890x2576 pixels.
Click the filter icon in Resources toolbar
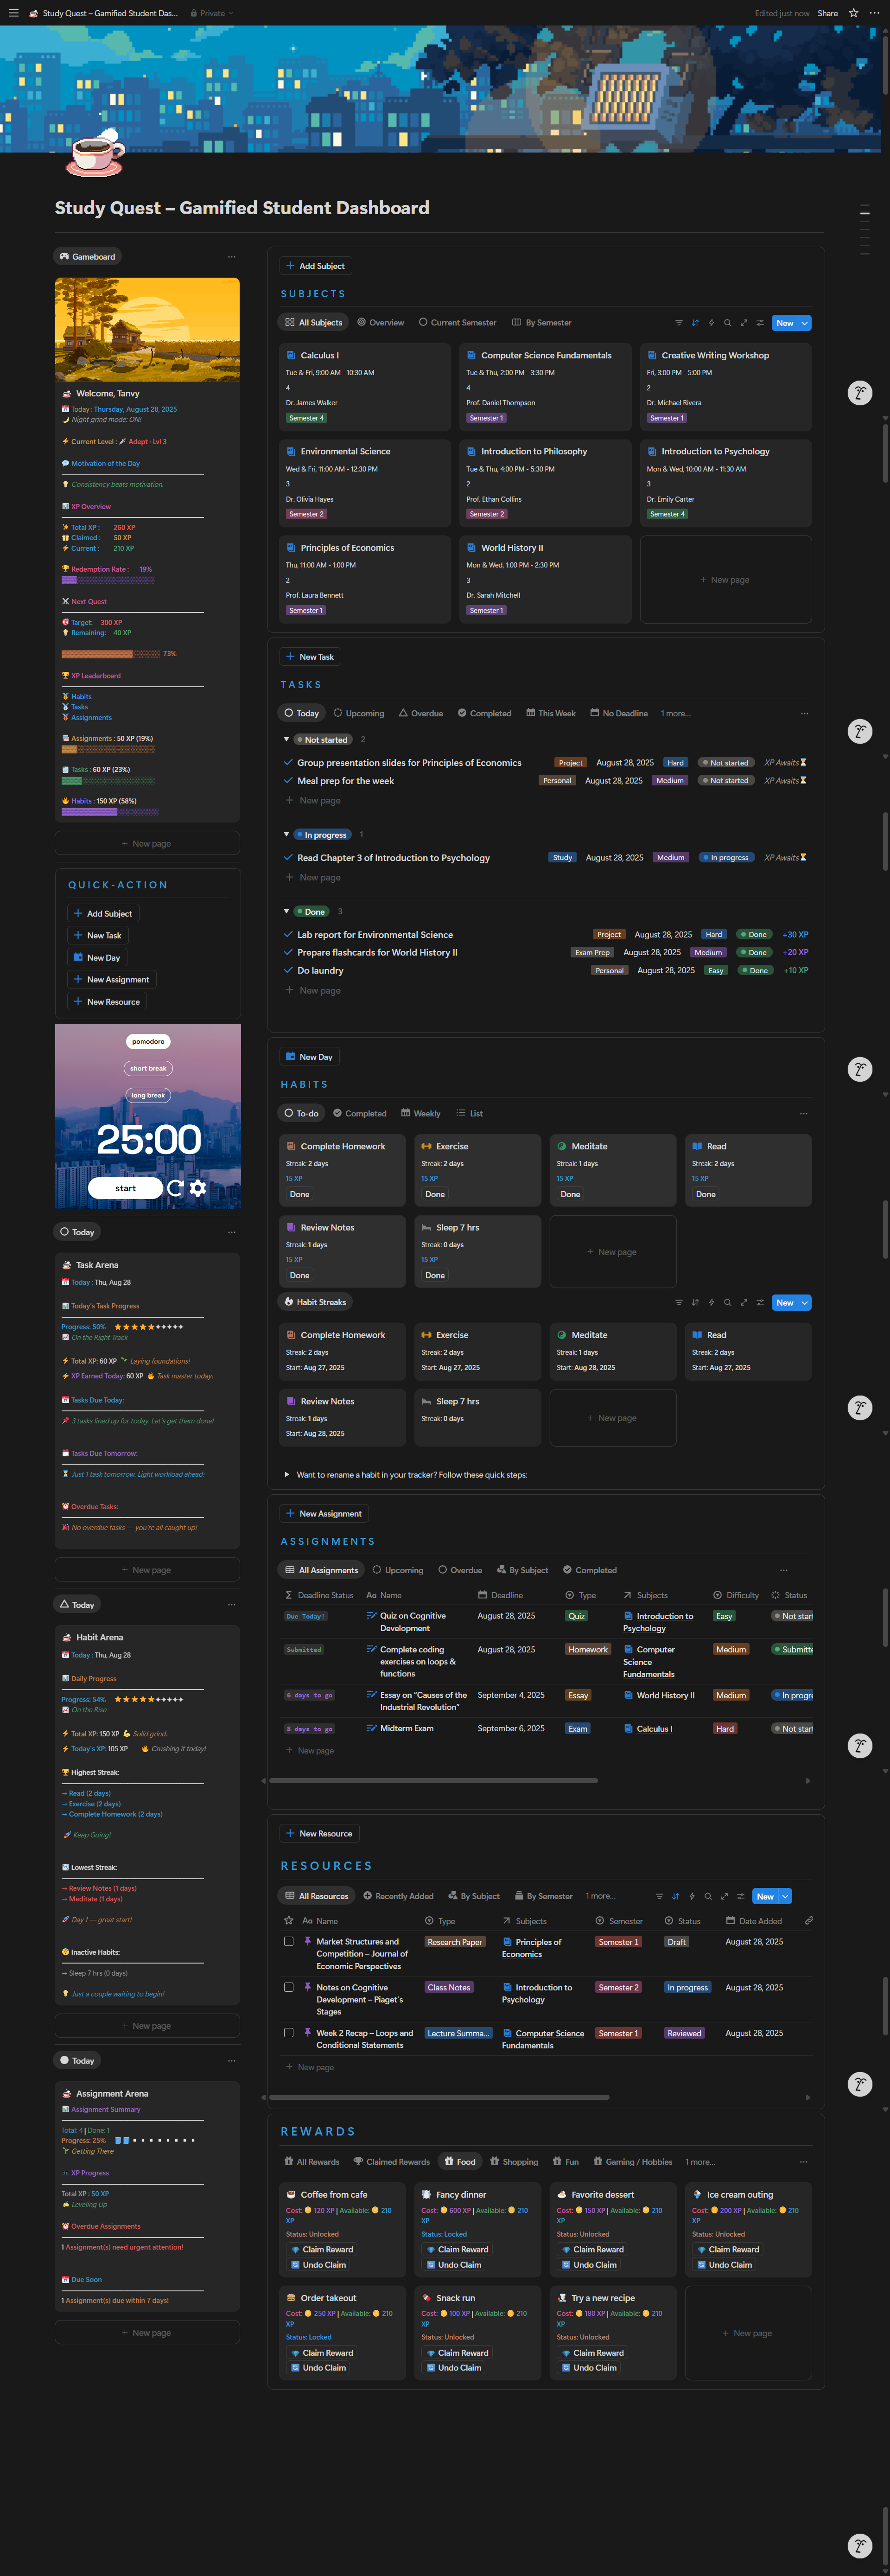[x=659, y=1896]
